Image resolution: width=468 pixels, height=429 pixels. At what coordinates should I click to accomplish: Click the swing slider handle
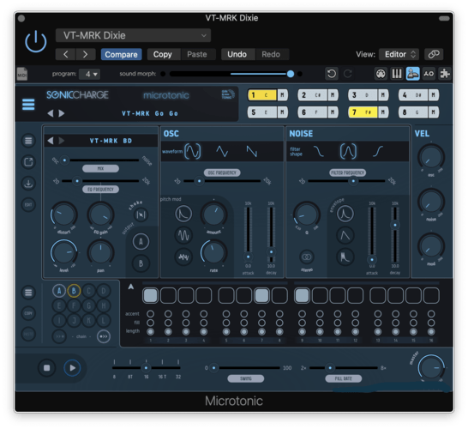click(x=213, y=368)
